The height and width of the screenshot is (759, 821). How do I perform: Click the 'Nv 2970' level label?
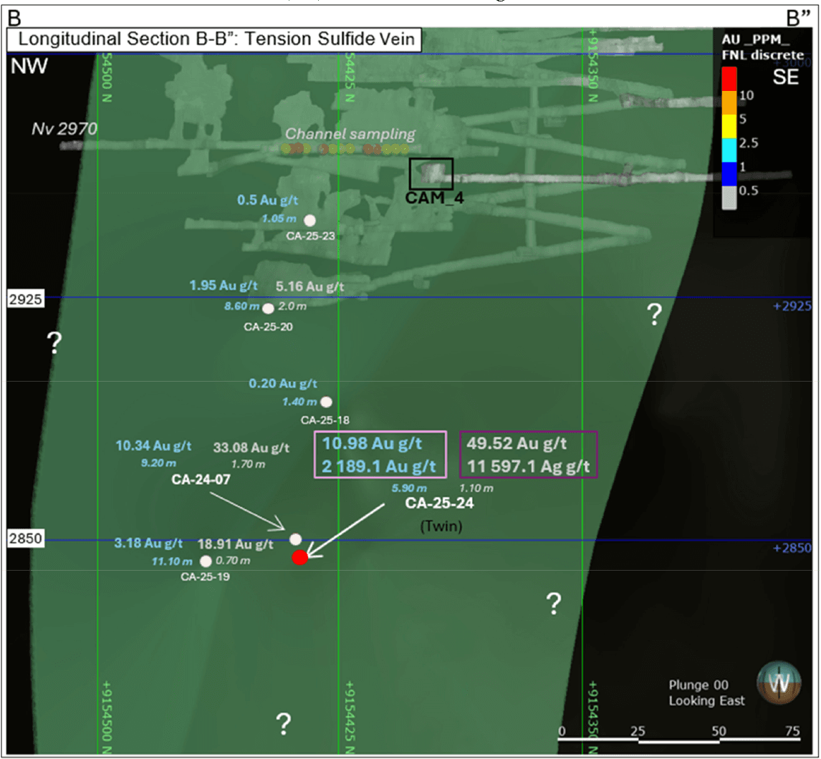64,129
